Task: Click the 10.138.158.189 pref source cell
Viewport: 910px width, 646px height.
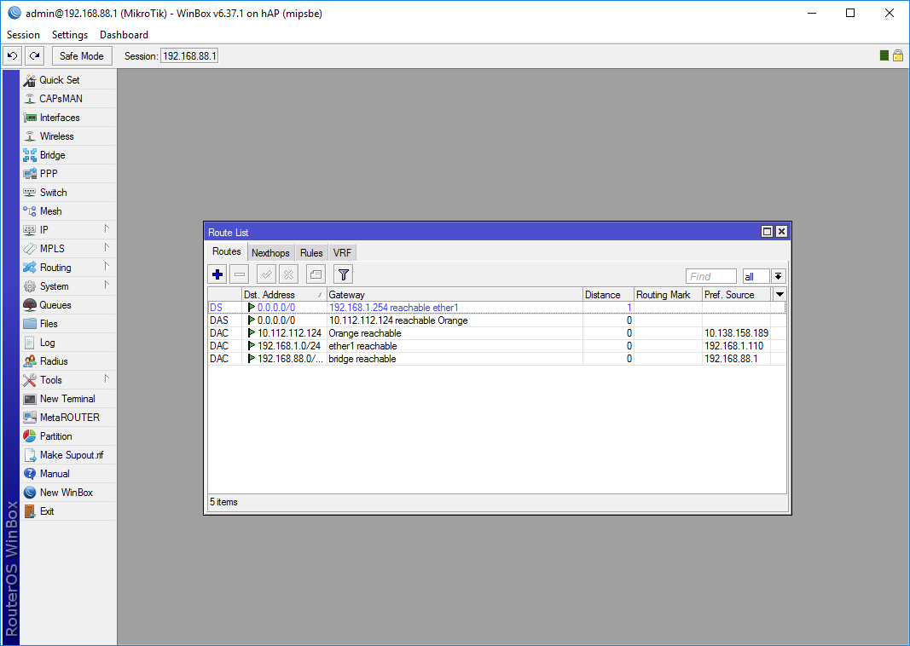Action: pos(737,333)
